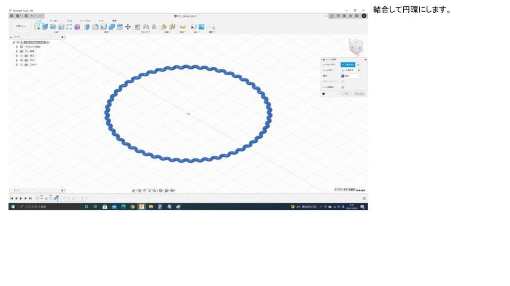Click OK in the Combine dialog
The height and width of the screenshot is (286, 510).
pos(346,94)
